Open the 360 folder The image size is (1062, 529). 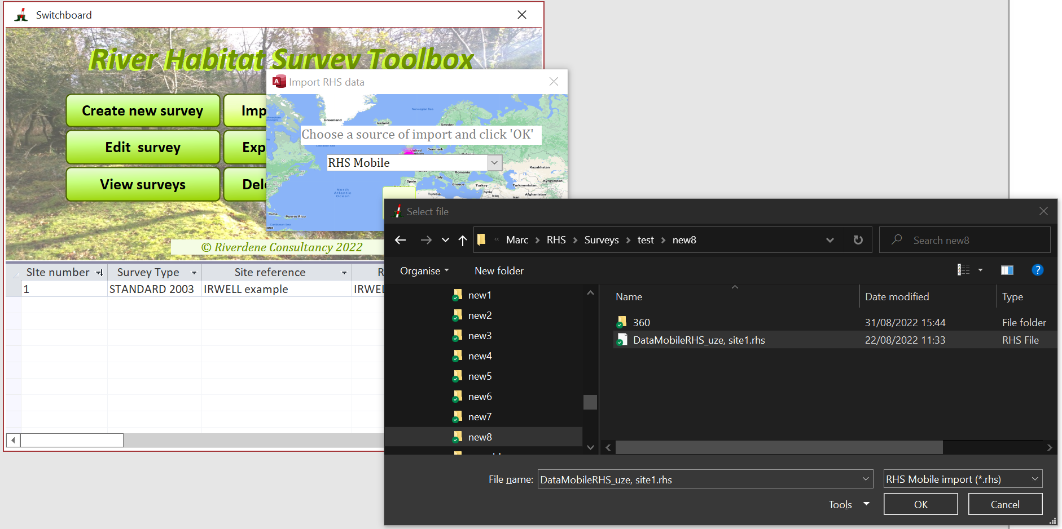click(641, 323)
